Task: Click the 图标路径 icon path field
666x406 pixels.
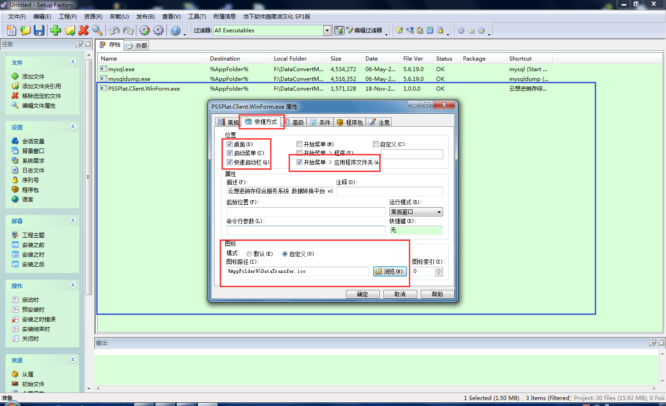Action: pos(297,271)
